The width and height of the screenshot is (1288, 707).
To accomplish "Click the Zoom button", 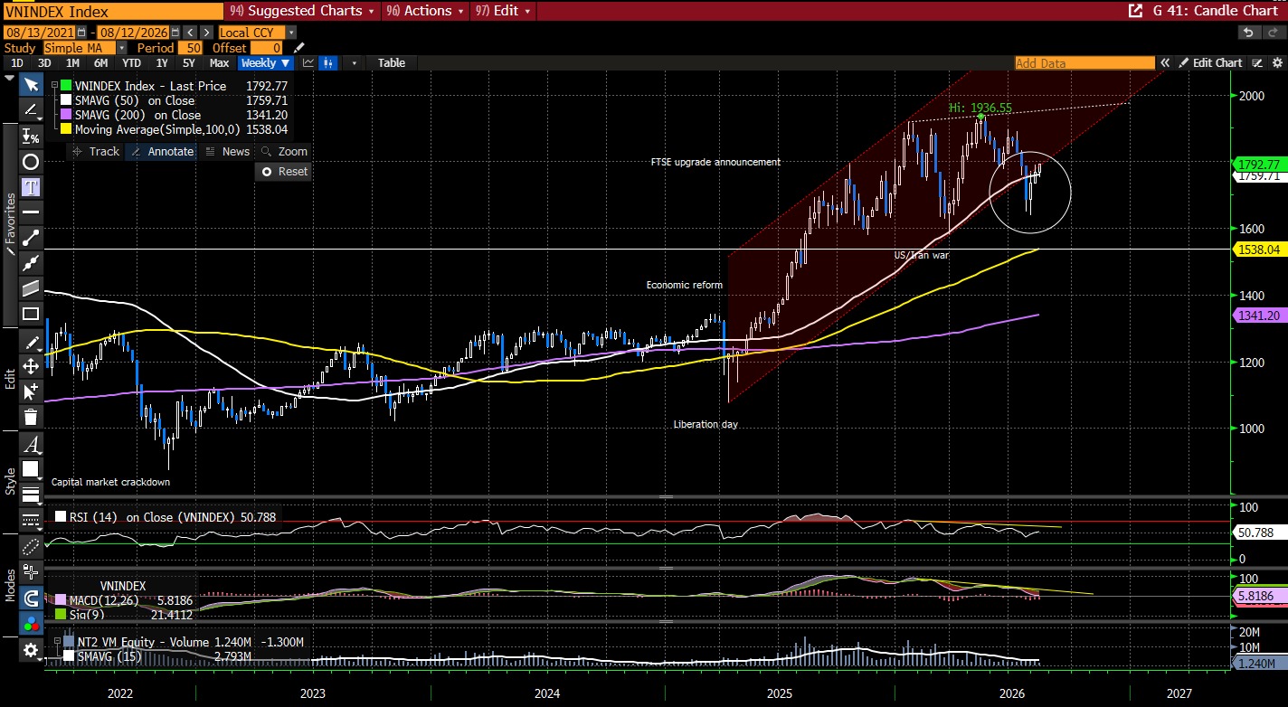I will tap(285, 152).
